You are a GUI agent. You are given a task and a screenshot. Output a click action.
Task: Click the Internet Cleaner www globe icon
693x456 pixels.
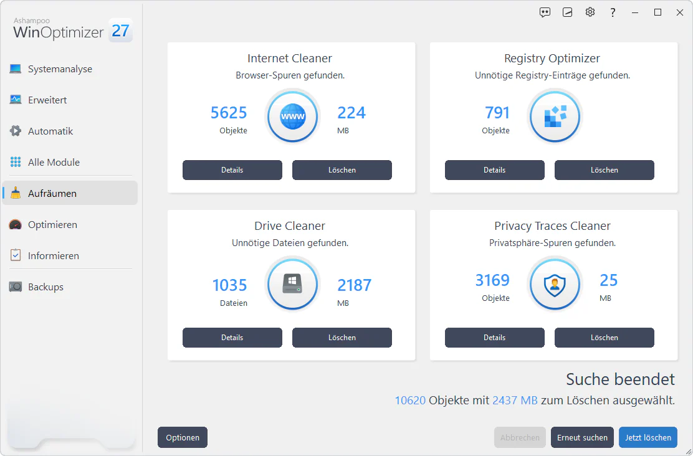[x=292, y=117]
